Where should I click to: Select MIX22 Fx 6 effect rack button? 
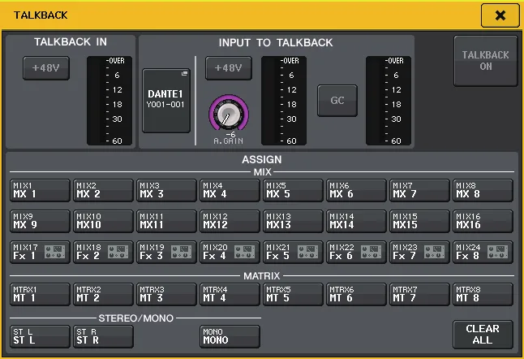[356, 252]
